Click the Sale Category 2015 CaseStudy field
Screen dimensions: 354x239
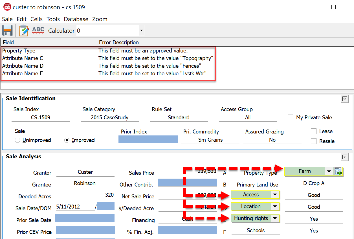coord(109,118)
